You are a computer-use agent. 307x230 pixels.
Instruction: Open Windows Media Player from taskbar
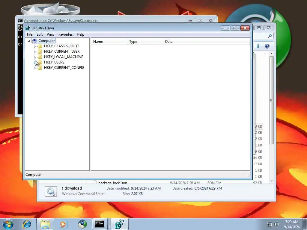pyautogui.click(x=63, y=224)
